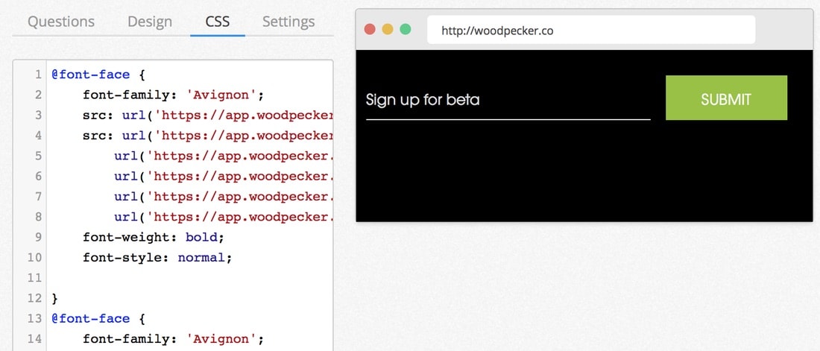Open the Design tab
The width and height of the screenshot is (820, 351).
150,22
